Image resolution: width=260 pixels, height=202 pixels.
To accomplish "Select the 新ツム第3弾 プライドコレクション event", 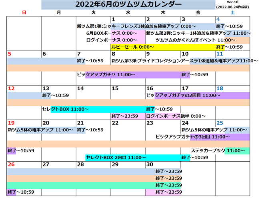I will coord(184,61).
